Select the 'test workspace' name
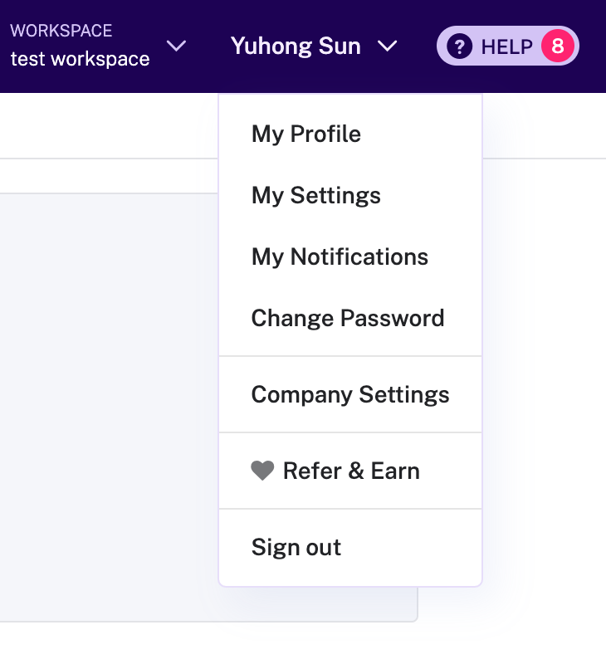This screenshot has width=606, height=664. 80,60
